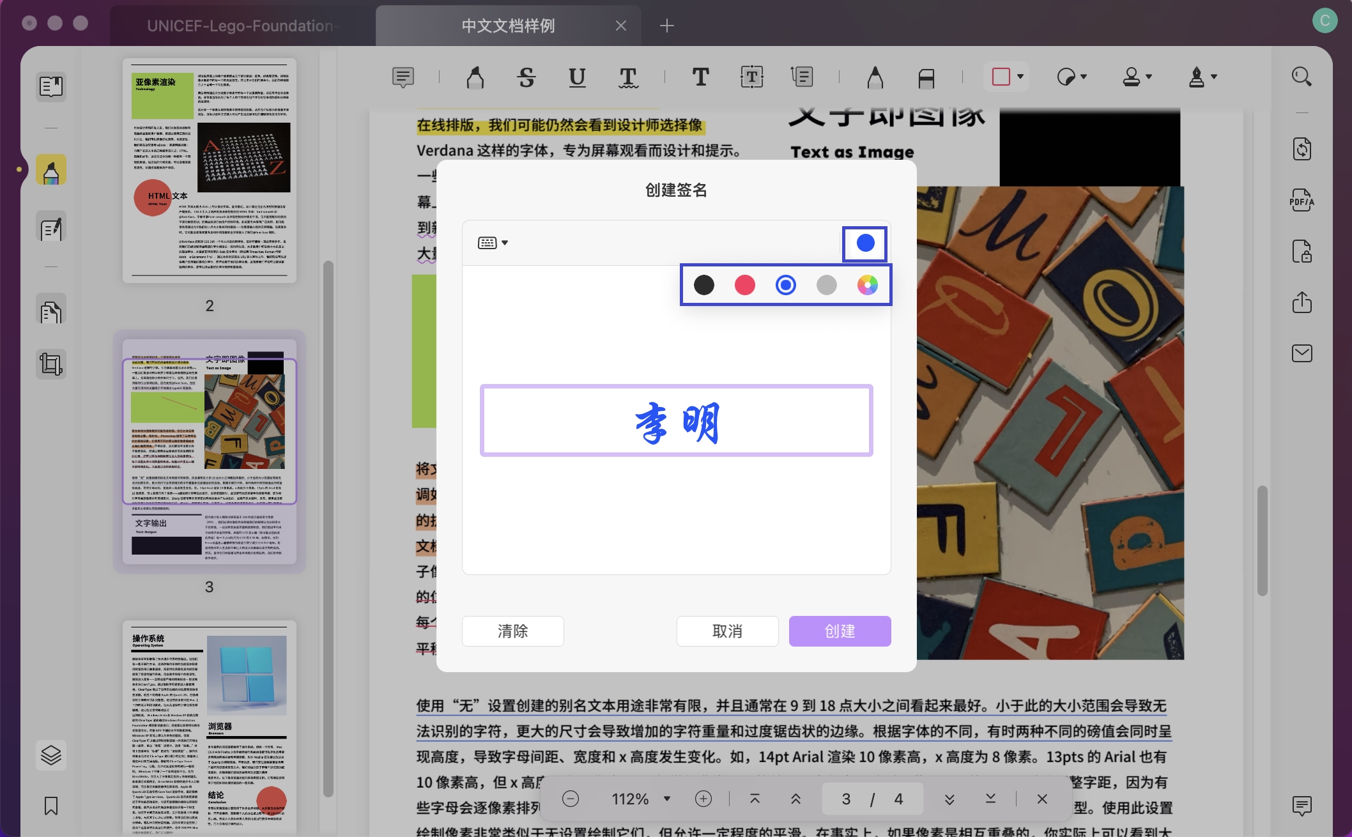Open the custom color wheel swatch
Screen dimensions: 1352x837
click(x=867, y=285)
